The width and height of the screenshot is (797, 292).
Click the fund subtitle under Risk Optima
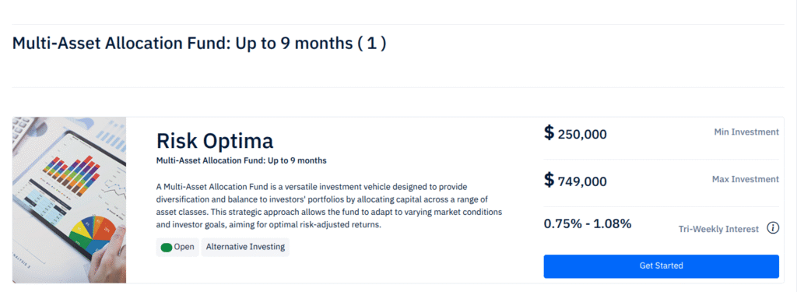(x=241, y=160)
